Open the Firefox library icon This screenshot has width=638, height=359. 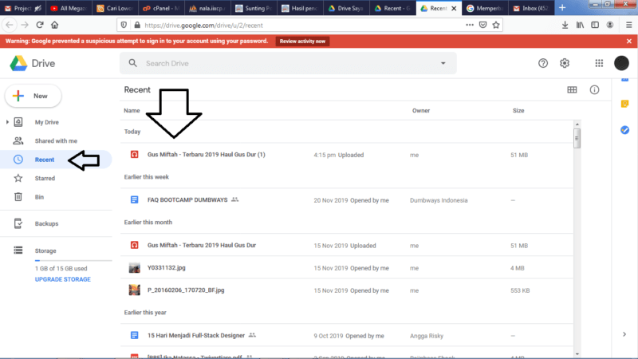[x=580, y=25]
